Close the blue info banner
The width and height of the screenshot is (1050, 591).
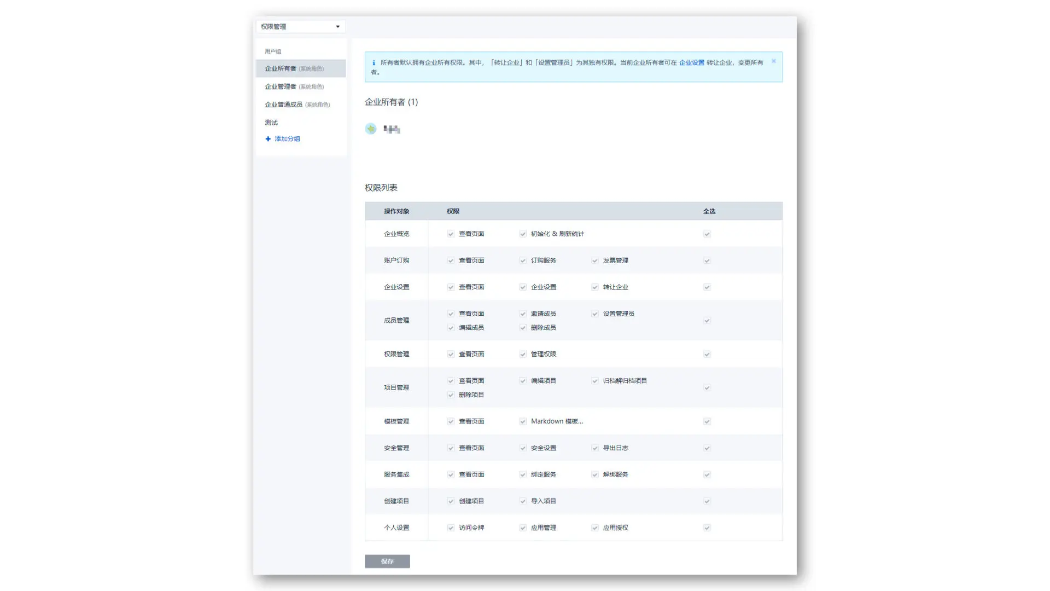(x=773, y=61)
